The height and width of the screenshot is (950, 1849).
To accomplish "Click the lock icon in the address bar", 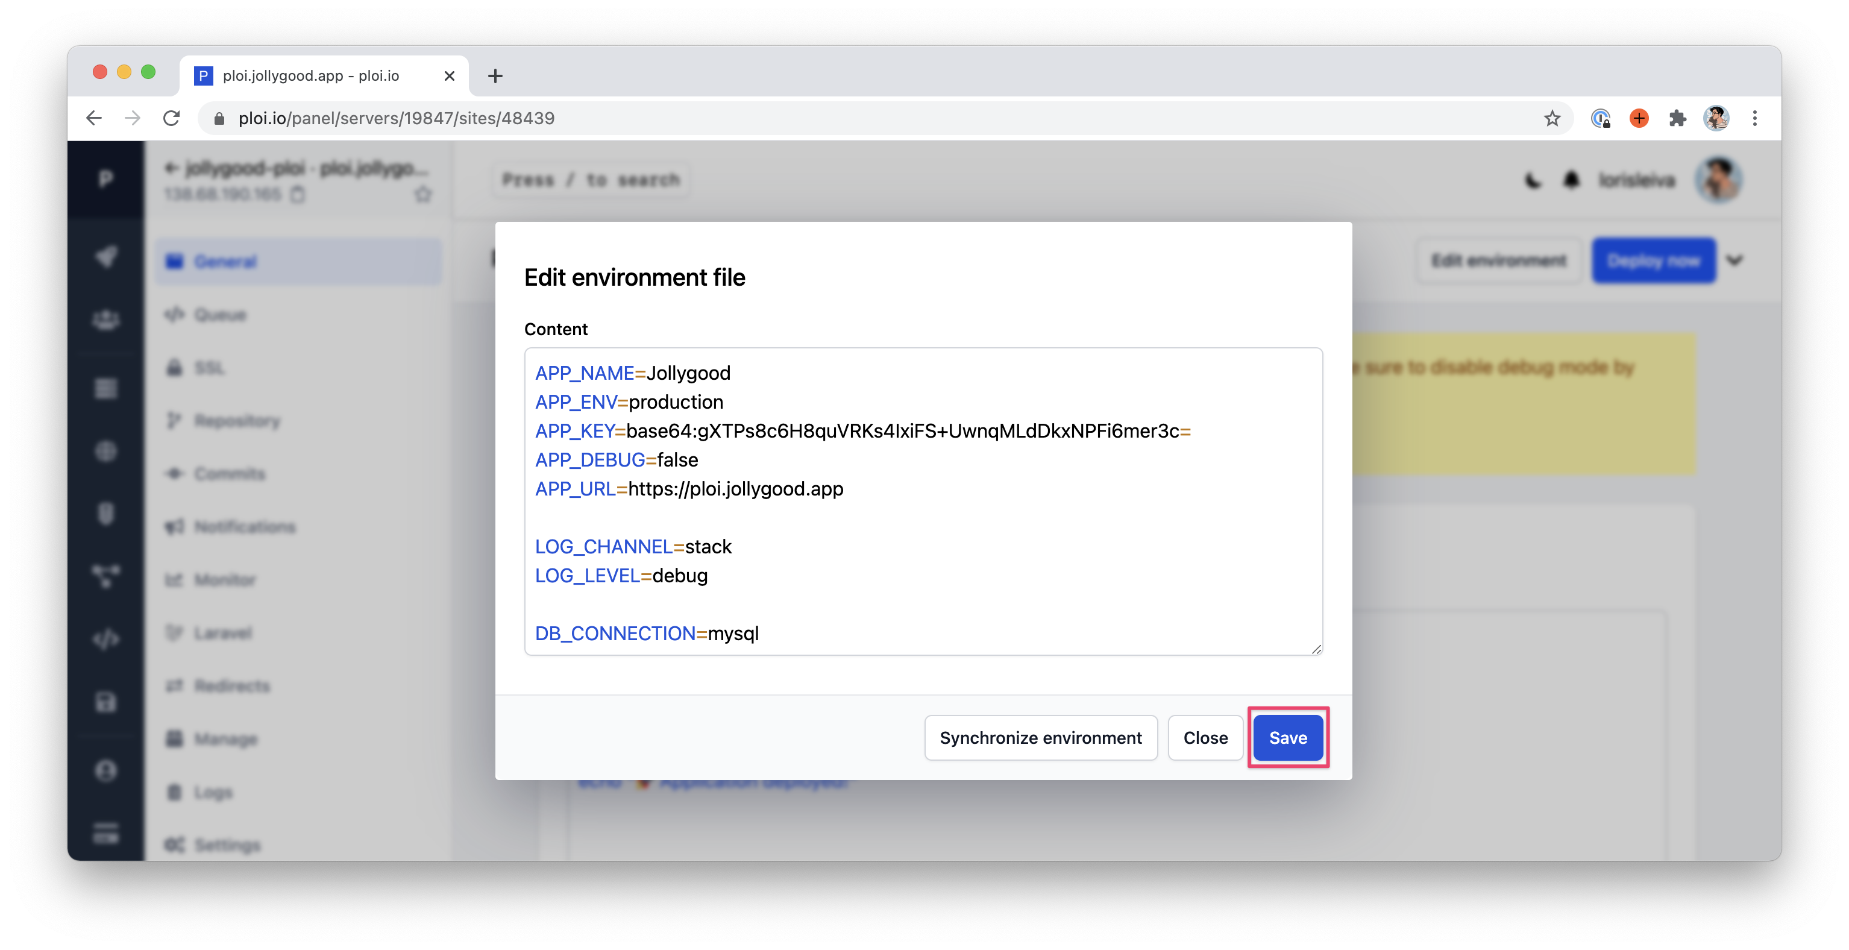I will point(219,119).
